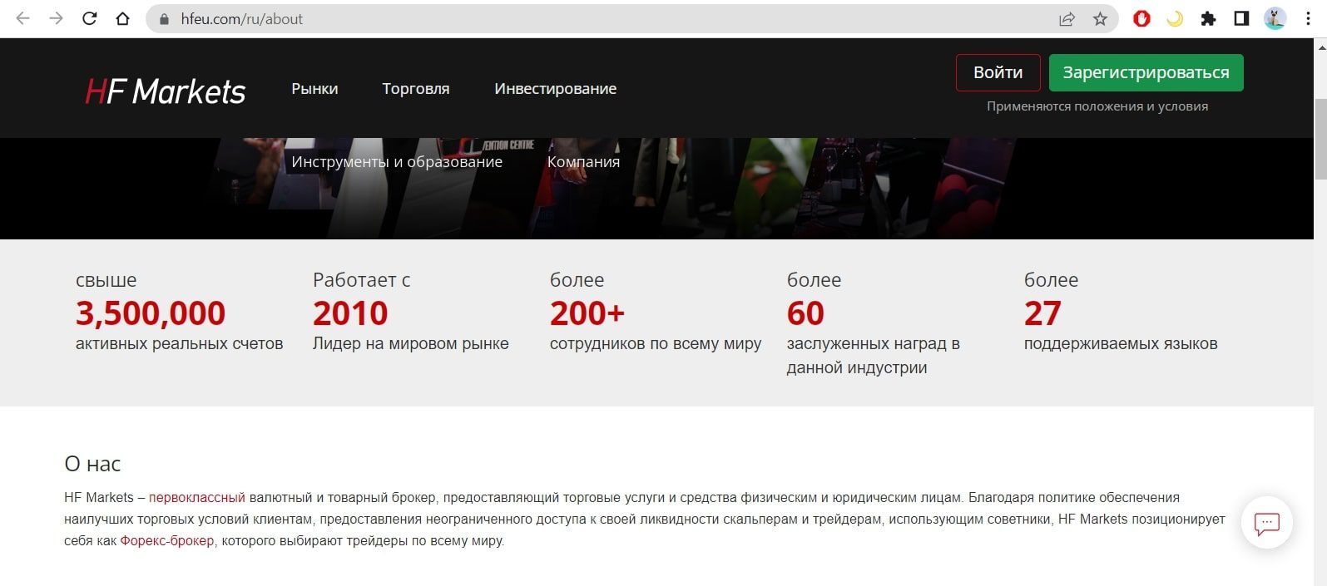Open the browser home page
Viewport: 1327px width, 586px height.
click(122, 18)
